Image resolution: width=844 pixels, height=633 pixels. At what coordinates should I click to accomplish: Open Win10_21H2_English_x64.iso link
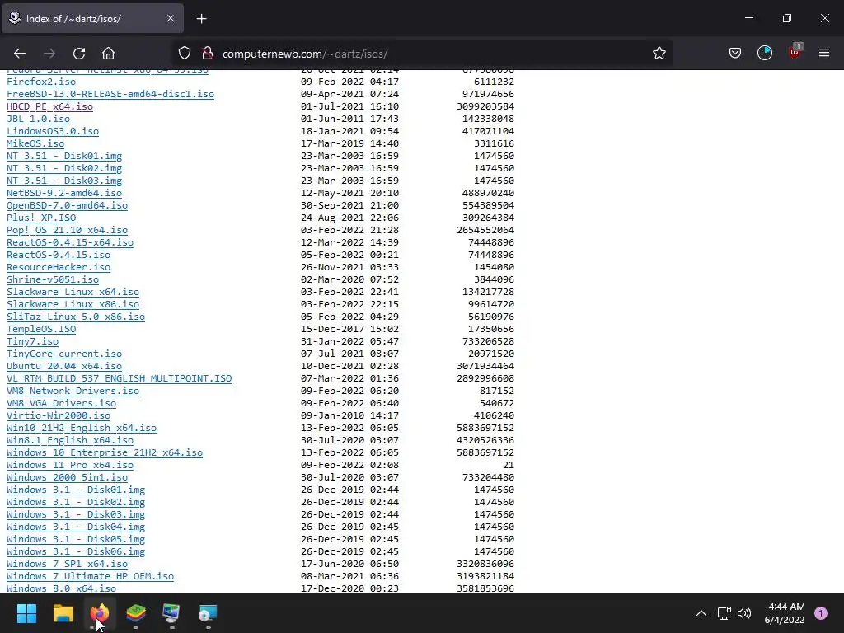pyautogui.click(x=82, y=429)
